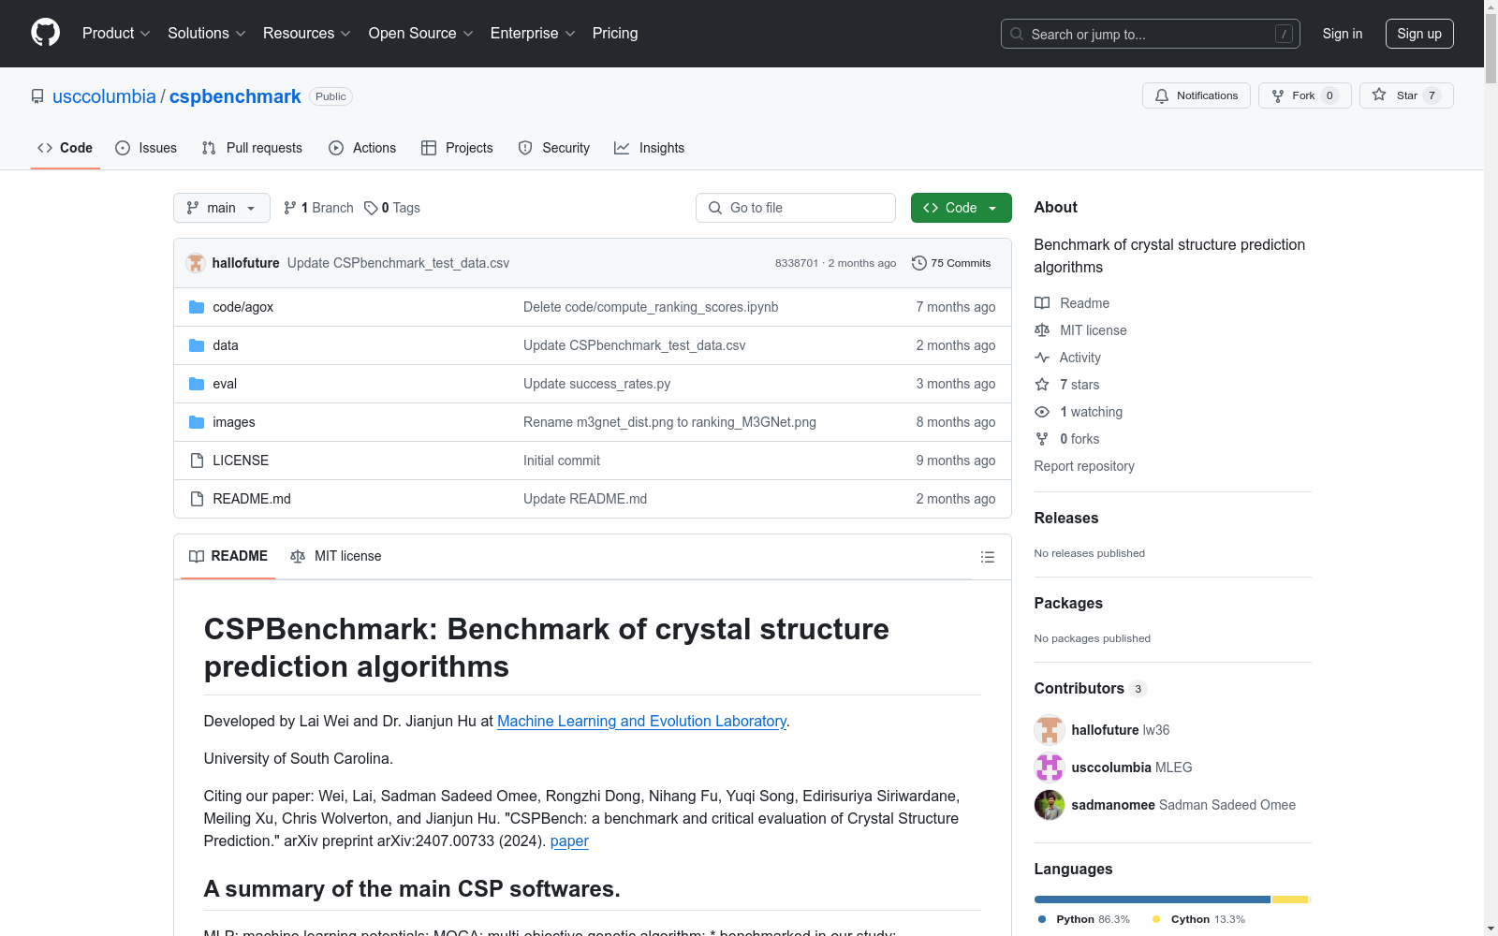Click the Readme book icon in About
The height and width of the screenshot is (936, 1498).
tap(1042, 303)
